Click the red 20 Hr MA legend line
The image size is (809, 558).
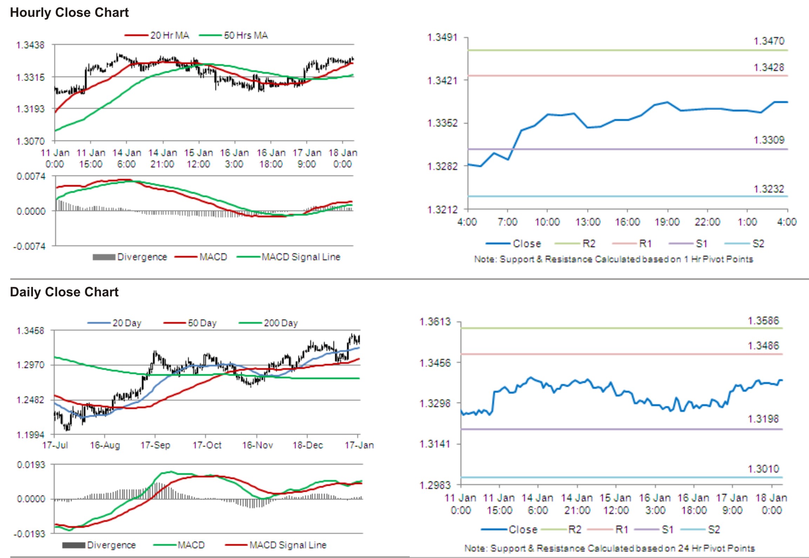coord(136,35)
